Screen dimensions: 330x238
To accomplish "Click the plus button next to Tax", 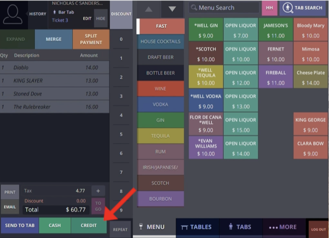I will (x=98, y=191).
